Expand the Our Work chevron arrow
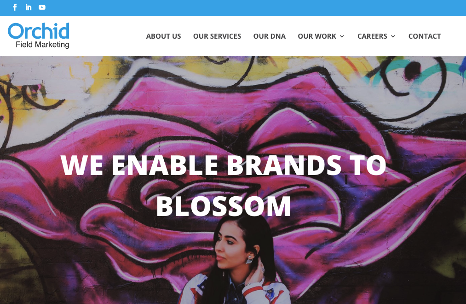The image size is (466, 304). pyautogui.click(x=342, y=36)
